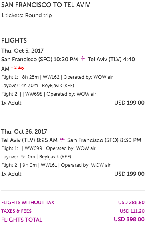
Task: Click the USD 111.20 taxes amount
Action: coord(132,211)
